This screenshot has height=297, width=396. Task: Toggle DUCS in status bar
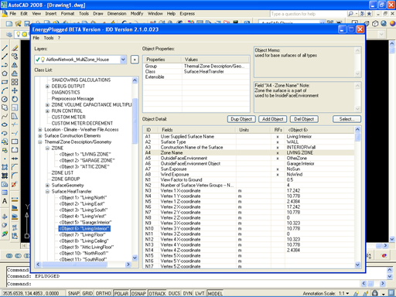[174, 293]
